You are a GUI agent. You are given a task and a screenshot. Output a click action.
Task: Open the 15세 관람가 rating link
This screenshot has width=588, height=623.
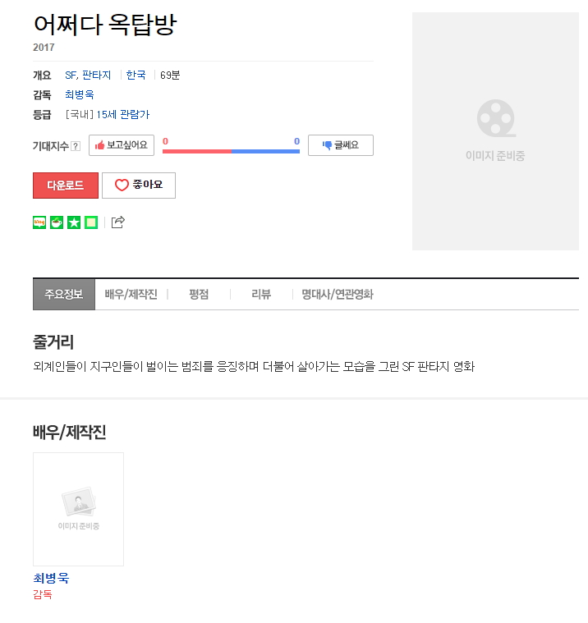pyautogui.click(x=123, y=115)
